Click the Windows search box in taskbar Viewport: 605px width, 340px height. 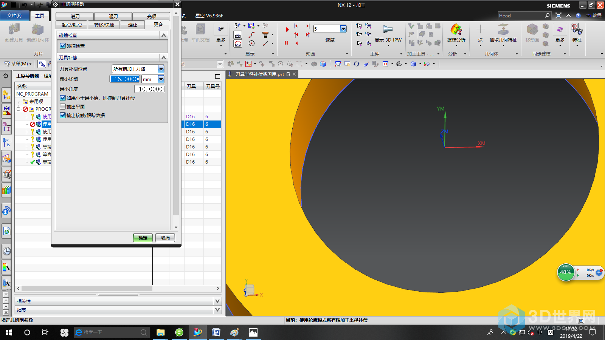pos(112,332)
